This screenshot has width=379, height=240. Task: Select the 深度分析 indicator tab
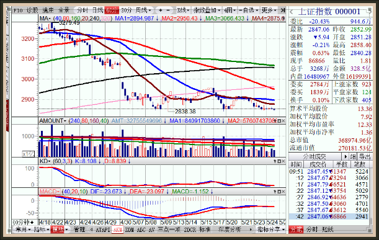[230, 229]
